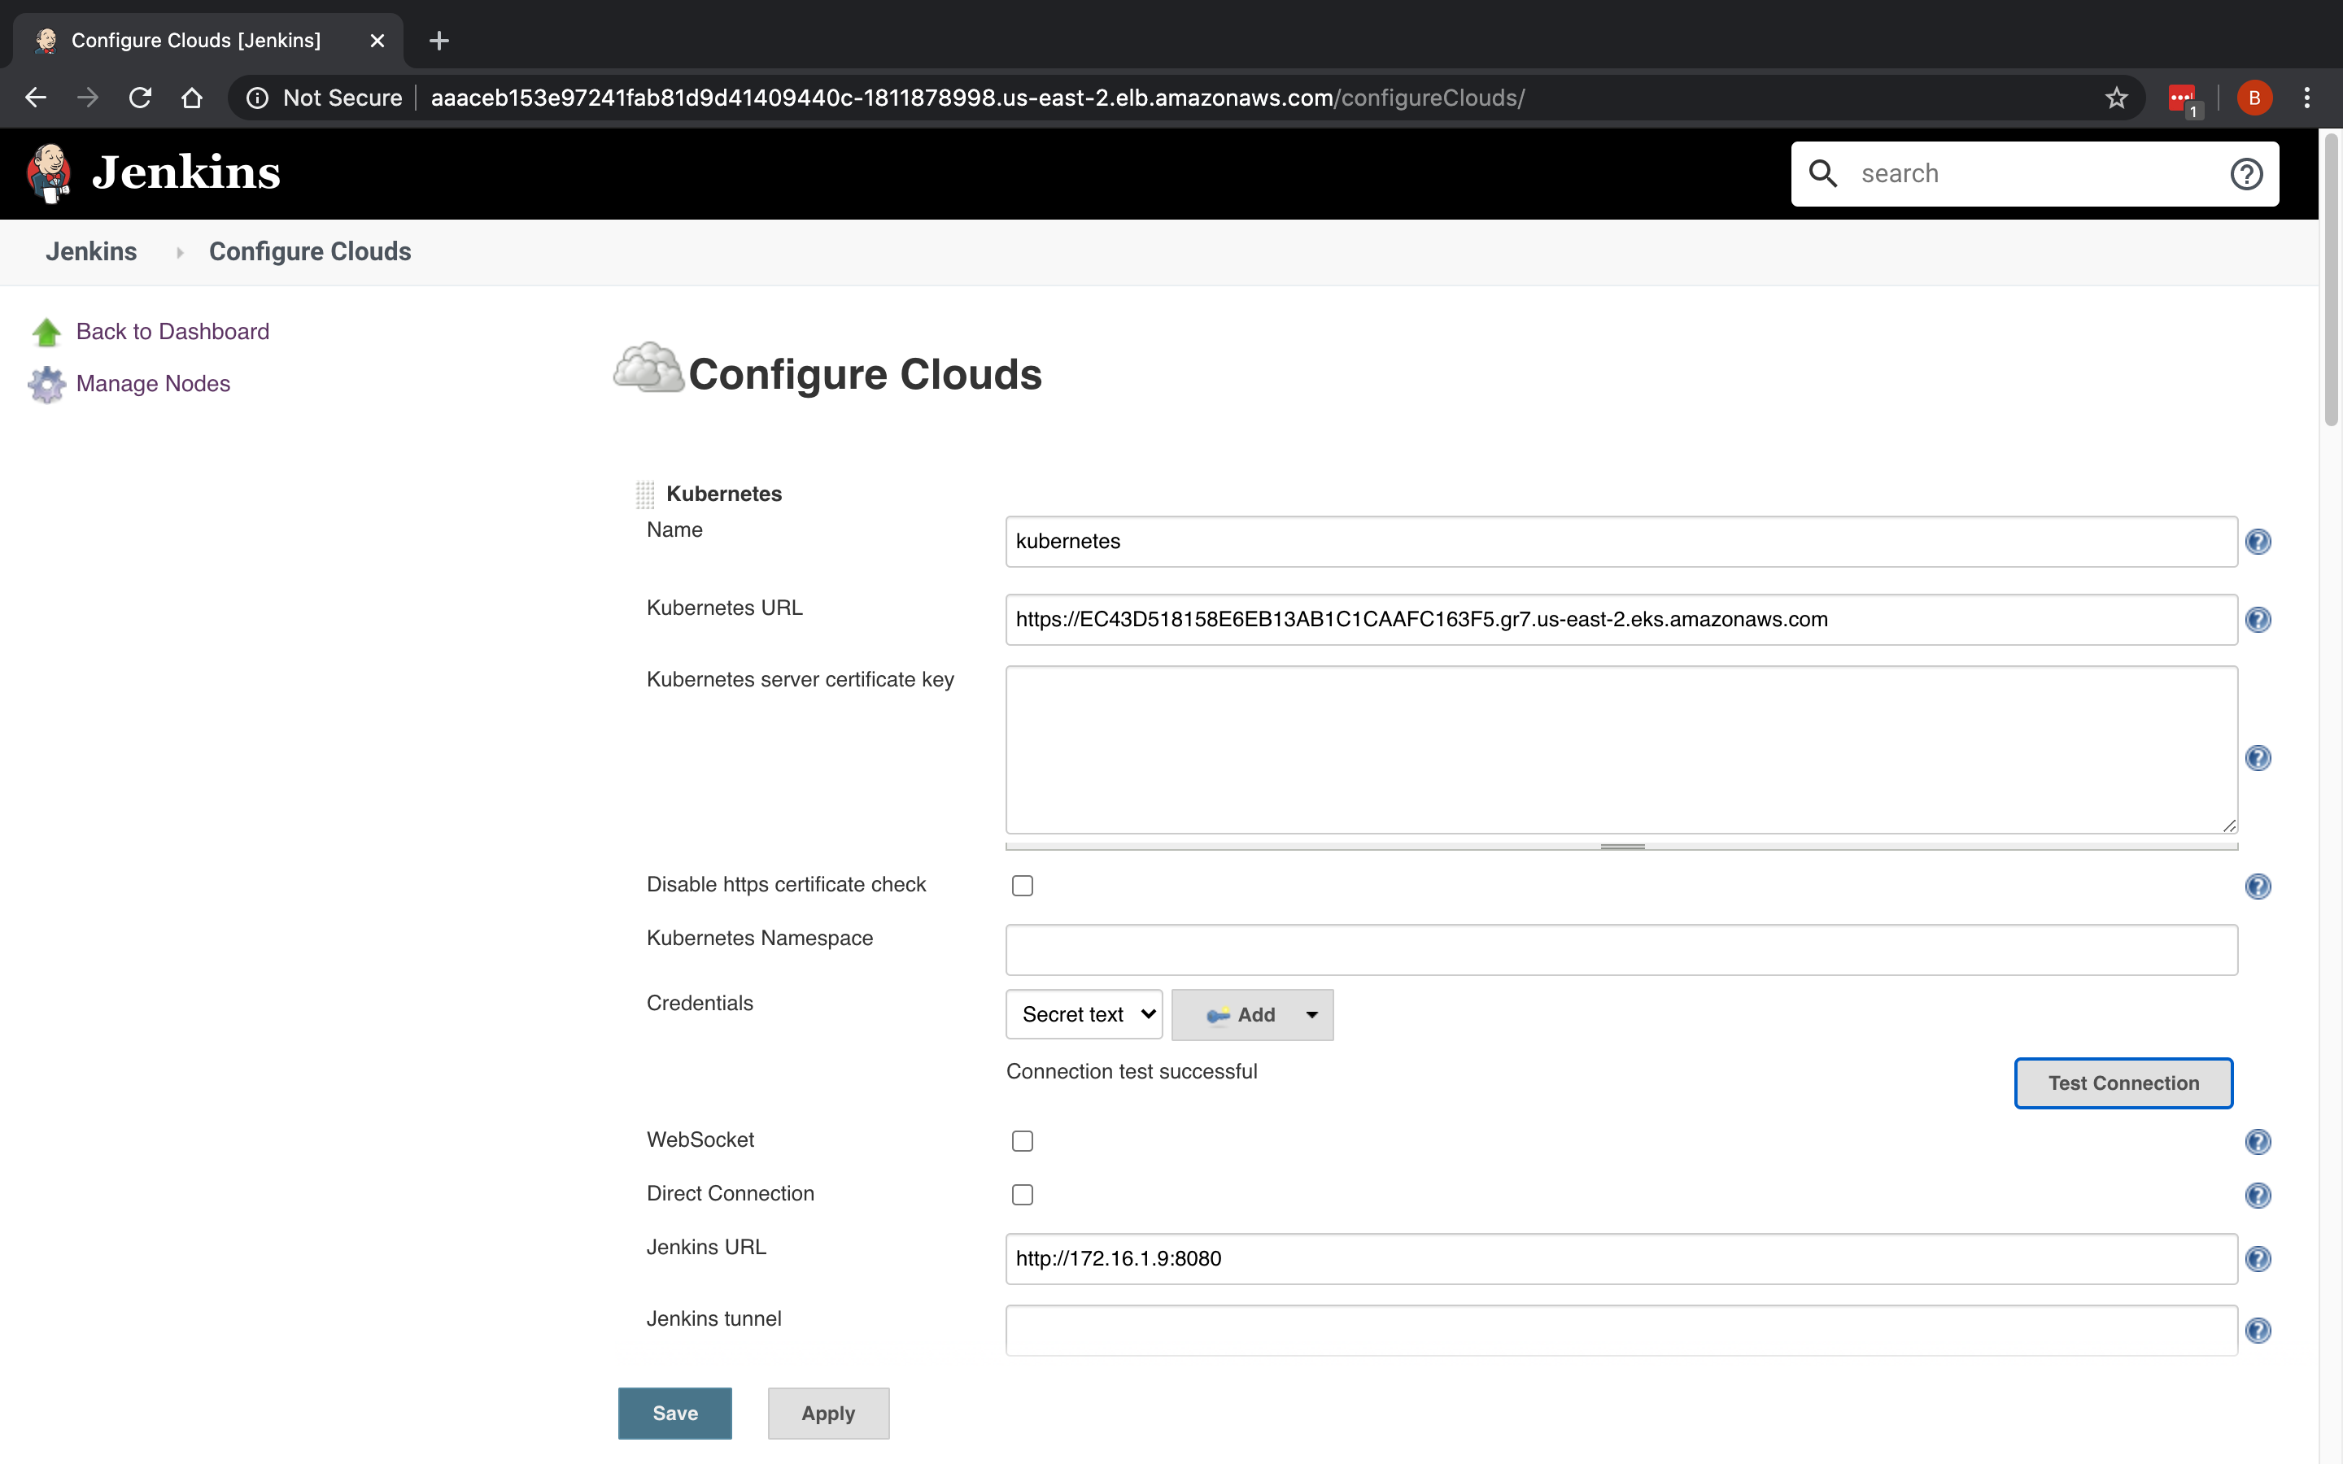Go Back to Dashboard link

[x=172, y=331]
